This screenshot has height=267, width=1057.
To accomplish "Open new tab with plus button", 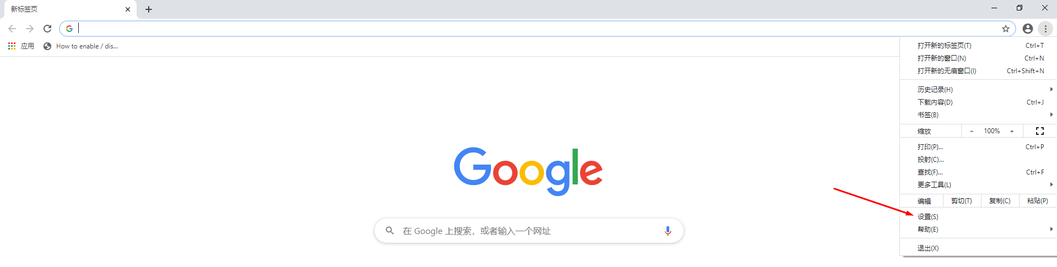I will click(149, 9).
